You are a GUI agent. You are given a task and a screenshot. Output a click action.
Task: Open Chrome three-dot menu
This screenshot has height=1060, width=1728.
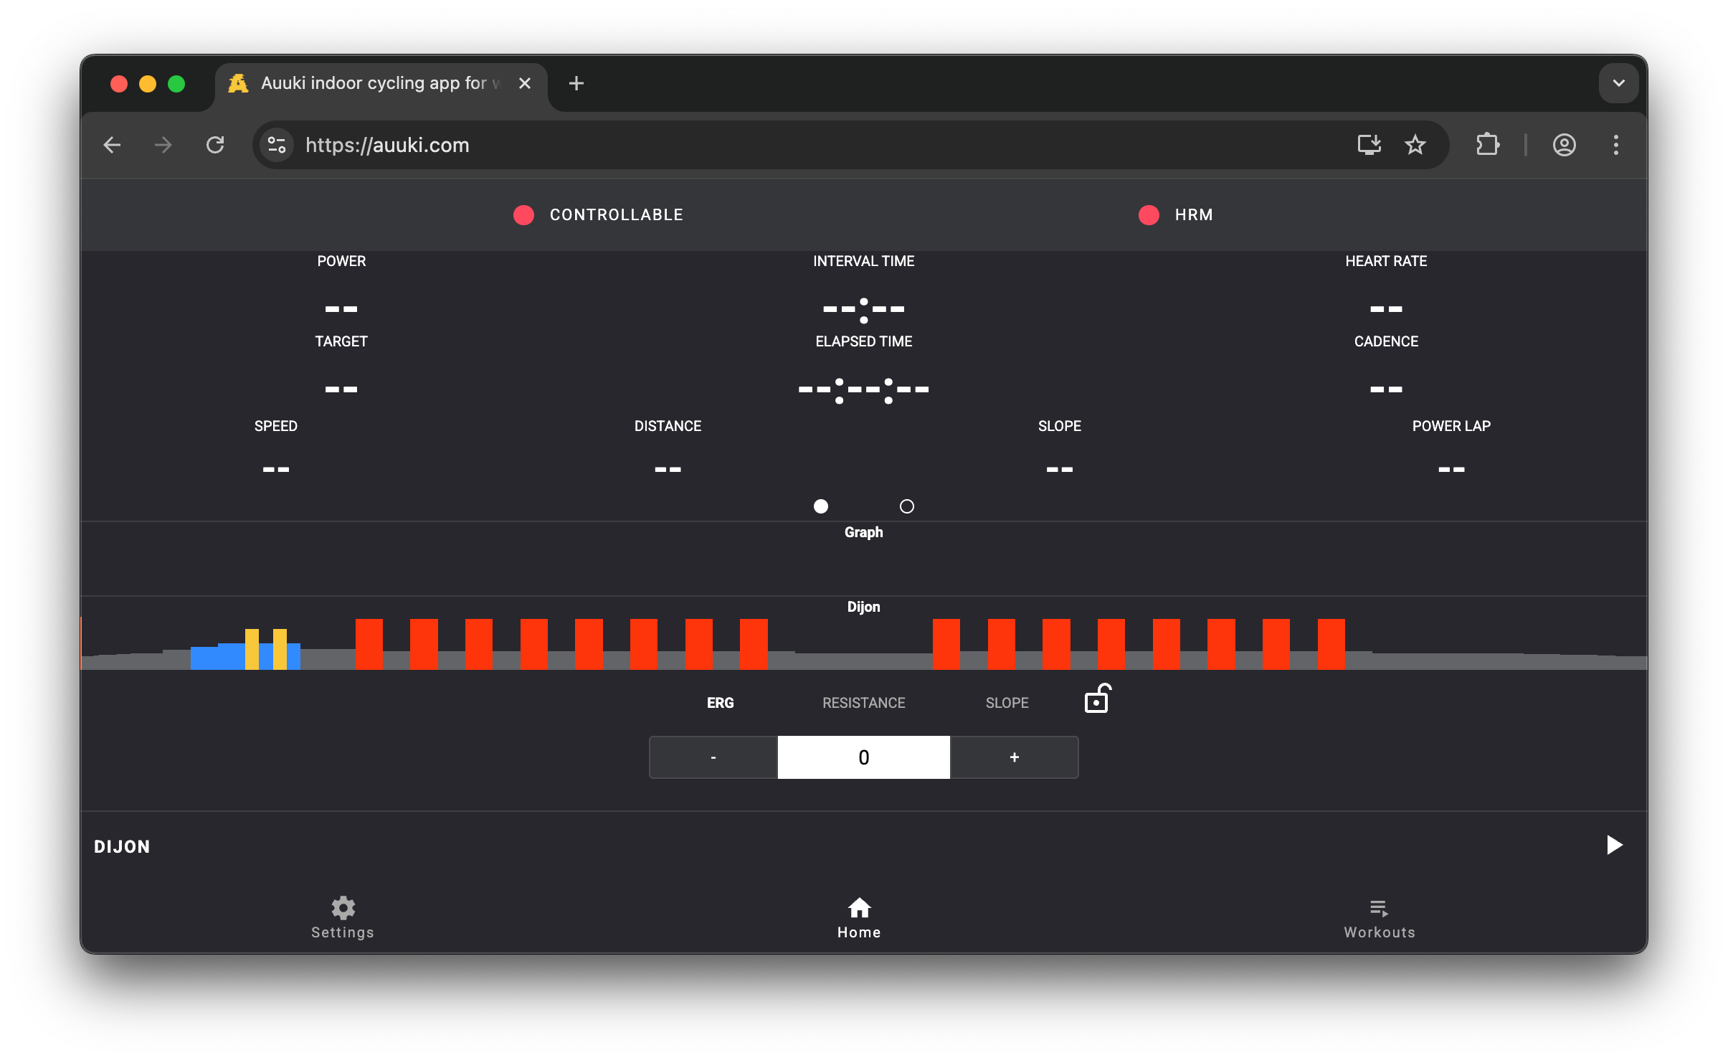click(1615, 145)
